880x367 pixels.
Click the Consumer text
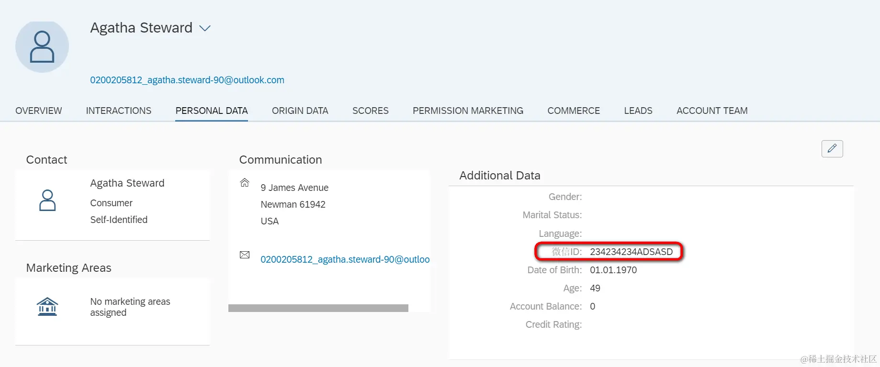click(111, 203)
